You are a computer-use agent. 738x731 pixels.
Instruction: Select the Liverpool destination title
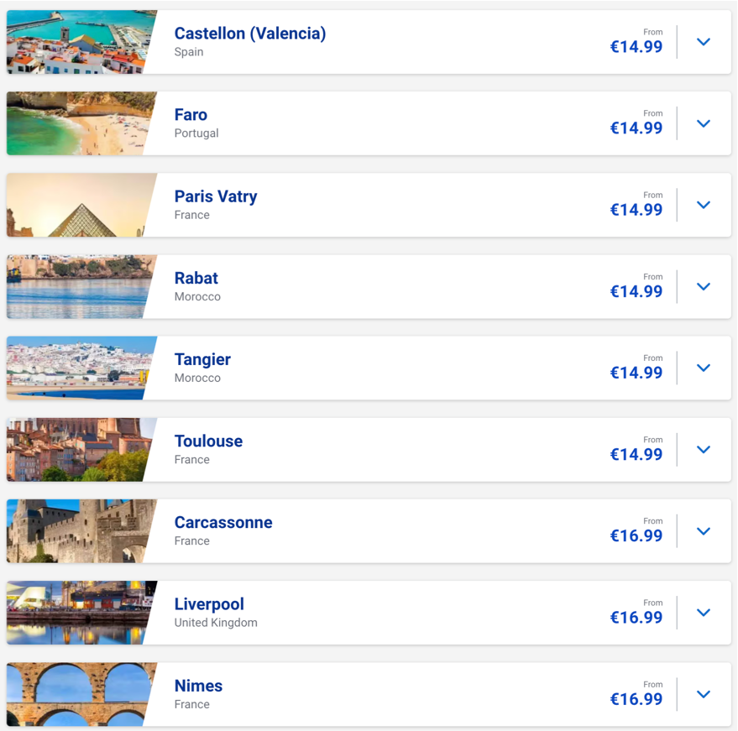(209, 604)
